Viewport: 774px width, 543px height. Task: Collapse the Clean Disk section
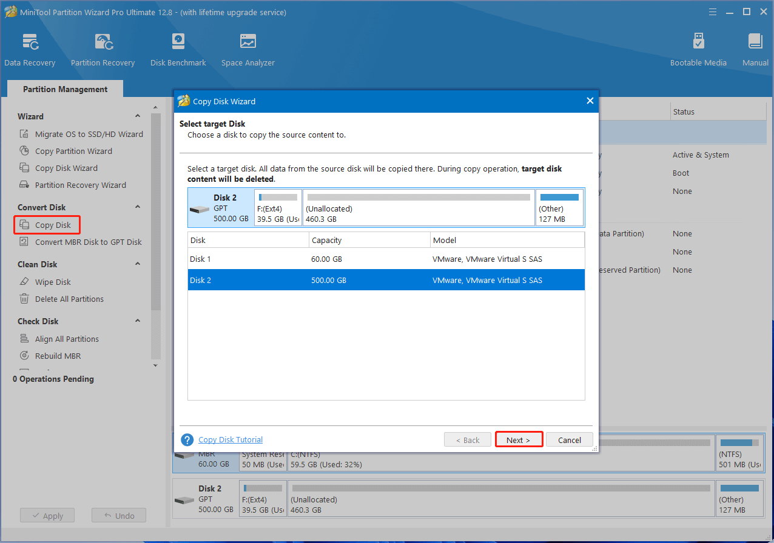click(138, 264)
